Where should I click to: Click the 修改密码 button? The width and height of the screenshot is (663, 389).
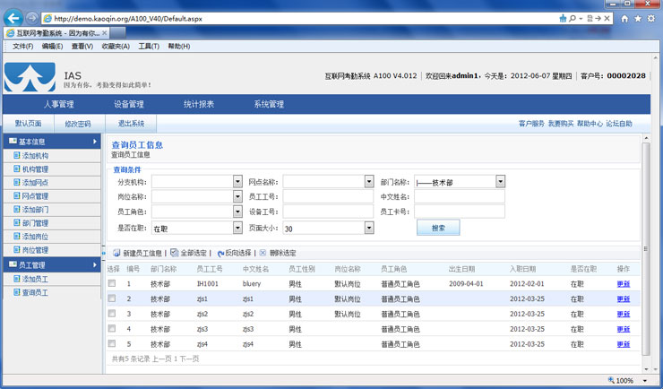pyautogui.click(x=78, y=124)
